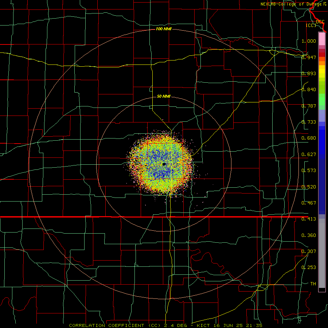Click the 100 NMI range ring label
The width and height of the screenshot is (328, 328).
164,29
